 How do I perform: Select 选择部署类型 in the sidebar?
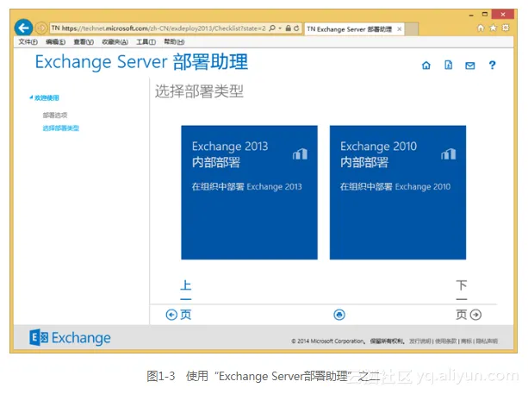tap(60, 128)
